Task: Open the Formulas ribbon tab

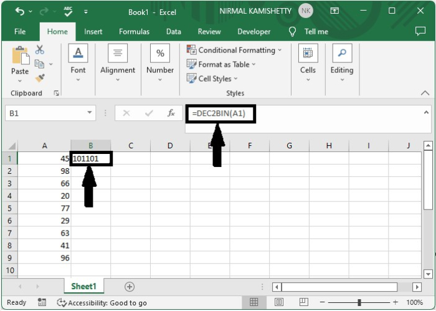Action: pos(134,32)
